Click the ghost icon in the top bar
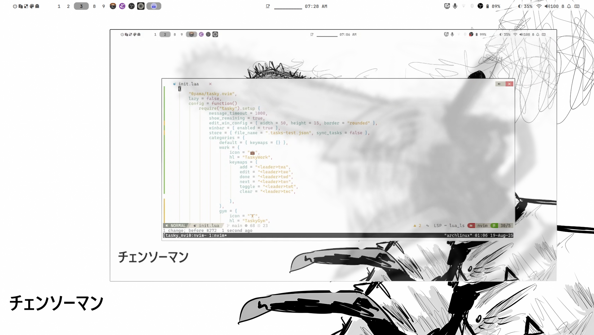This screenshot has height=335, width=594. coord(37,6)
